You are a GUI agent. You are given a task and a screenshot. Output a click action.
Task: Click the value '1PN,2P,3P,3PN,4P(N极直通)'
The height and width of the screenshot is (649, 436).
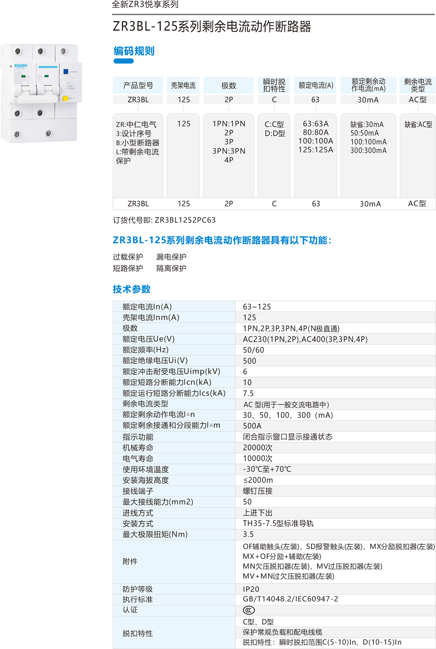[291, 328]
